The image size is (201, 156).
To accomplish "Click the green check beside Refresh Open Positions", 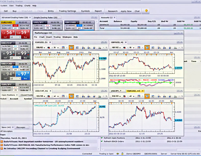I will pos(102,138).
